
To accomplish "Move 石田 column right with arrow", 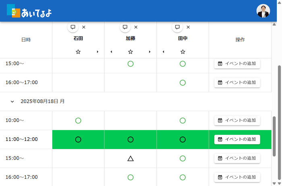I will click(x=97, y=52).
